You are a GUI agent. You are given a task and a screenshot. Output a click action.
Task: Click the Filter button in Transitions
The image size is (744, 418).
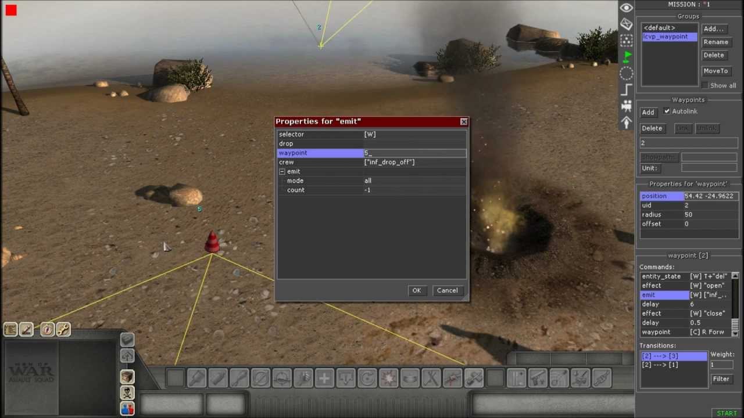click(721, 379)
